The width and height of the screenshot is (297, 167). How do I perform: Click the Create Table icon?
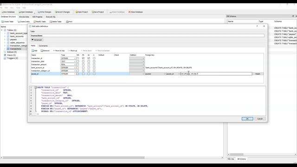[2, 22]
